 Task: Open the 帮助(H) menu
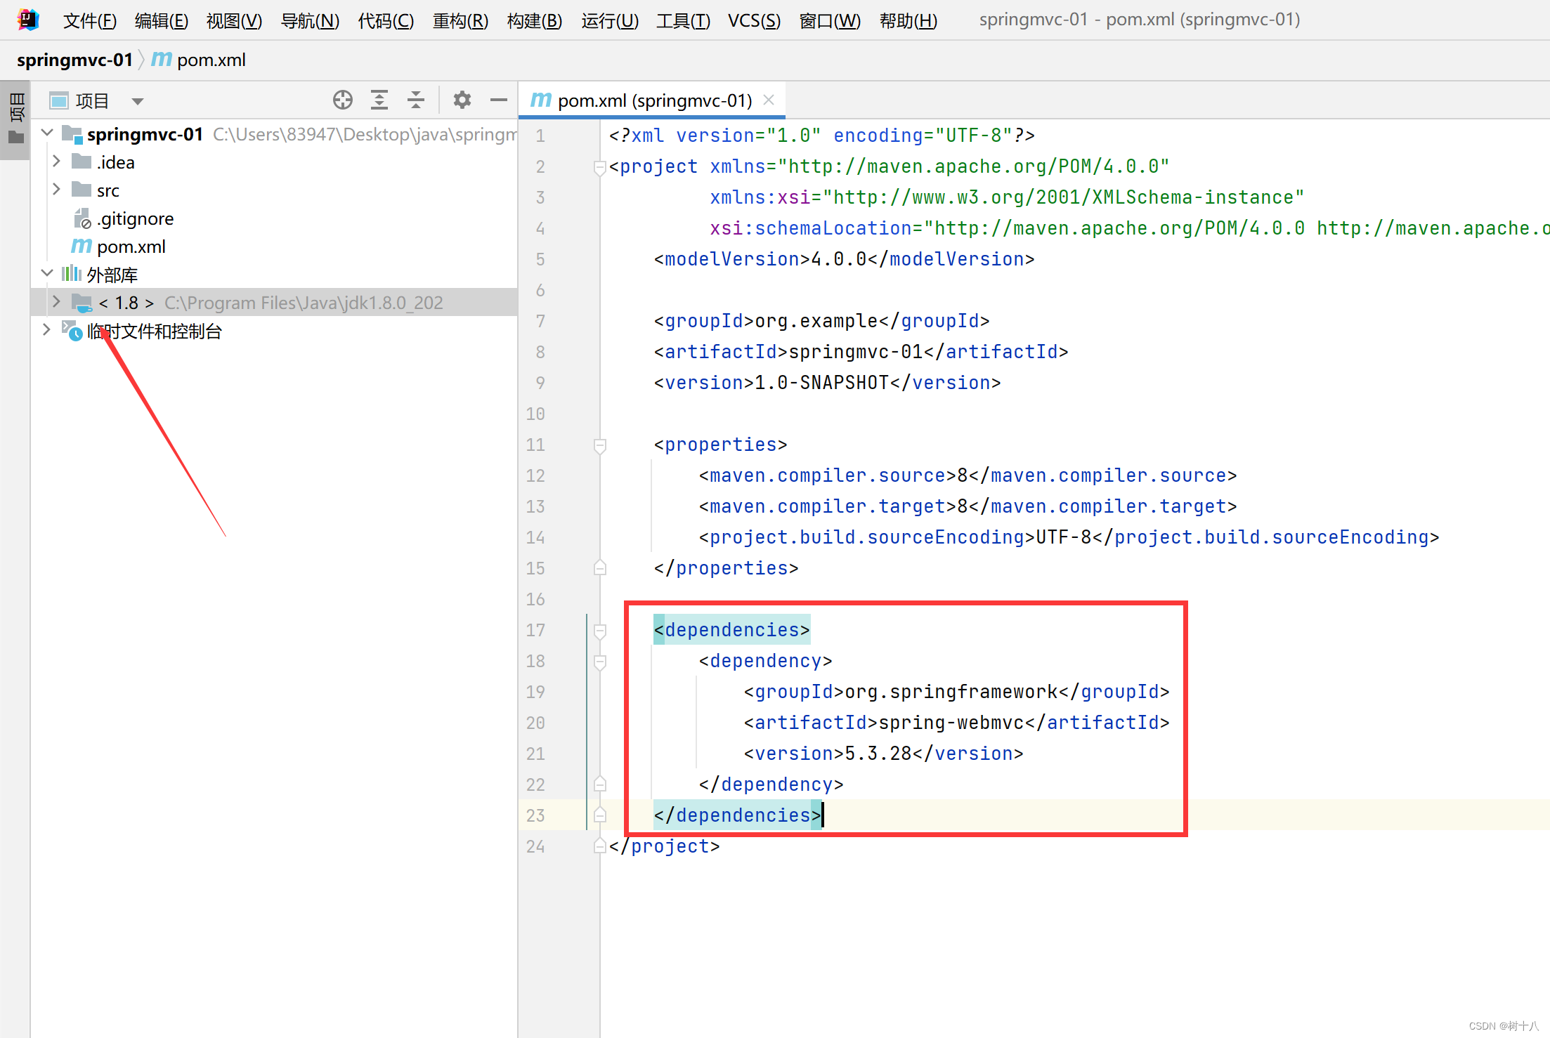click(908, 20)
